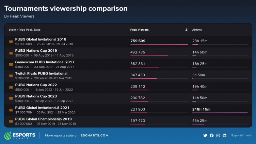This screenshot has height=144, width=256.
Task: Click dates 15 Sep 2023 - 17 Sep 2023
Action: (54, 101)
